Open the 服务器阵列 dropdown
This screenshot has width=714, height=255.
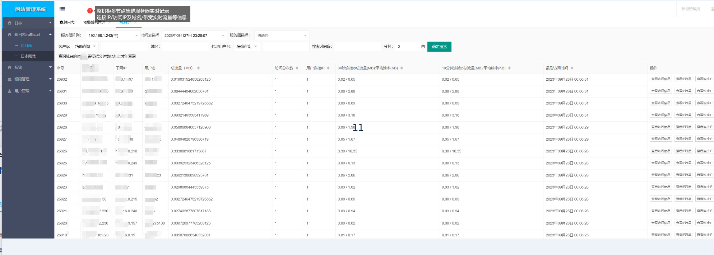pyautogui.click(x=113, y=36)
